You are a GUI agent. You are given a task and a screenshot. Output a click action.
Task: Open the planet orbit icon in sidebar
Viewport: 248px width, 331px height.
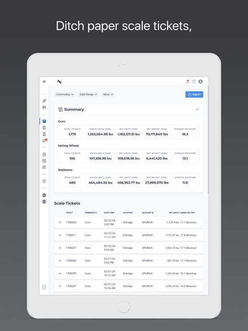44,101
